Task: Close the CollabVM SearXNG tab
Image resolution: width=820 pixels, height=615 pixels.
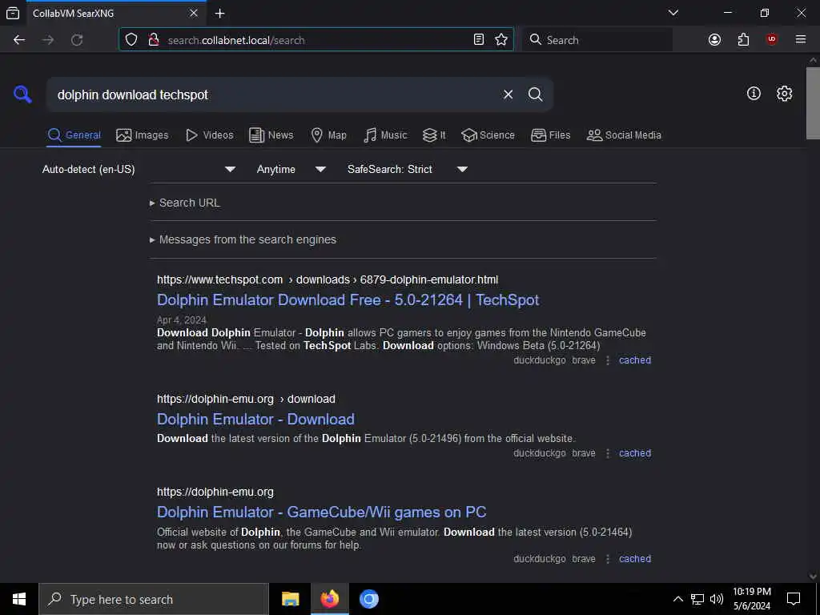Action: [x=194, y=13]
